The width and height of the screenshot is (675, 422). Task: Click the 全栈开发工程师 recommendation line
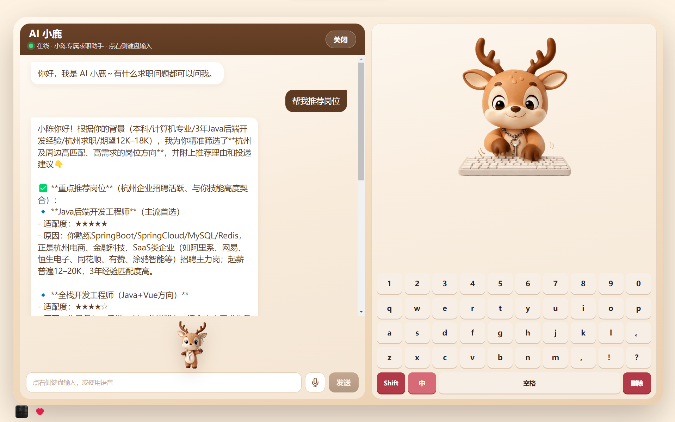114,295
